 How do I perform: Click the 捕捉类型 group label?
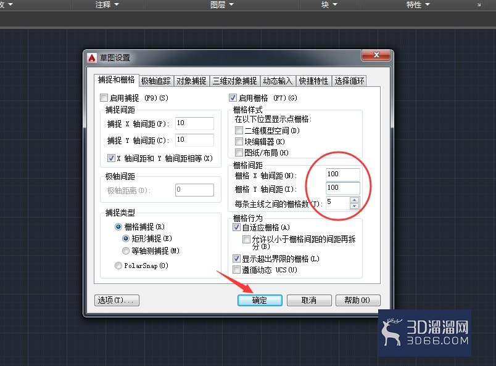point(120,213)
